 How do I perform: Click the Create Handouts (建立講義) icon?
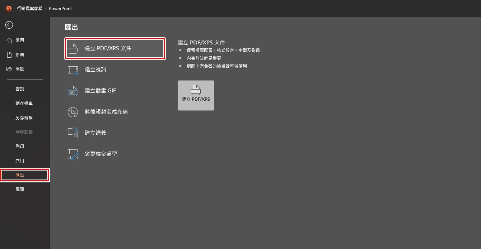(73, 133)
